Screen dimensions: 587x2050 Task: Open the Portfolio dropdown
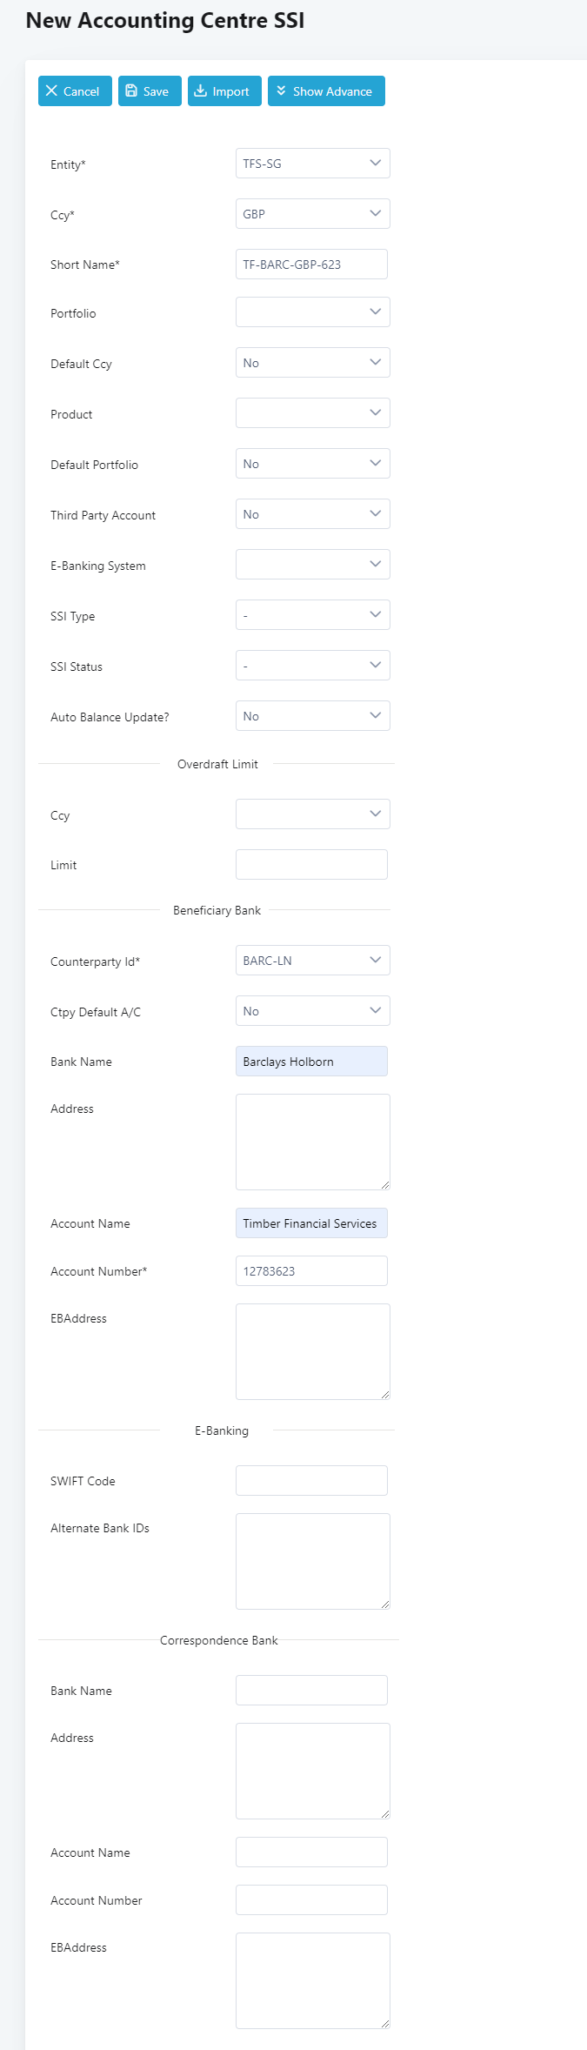point(312,312)
